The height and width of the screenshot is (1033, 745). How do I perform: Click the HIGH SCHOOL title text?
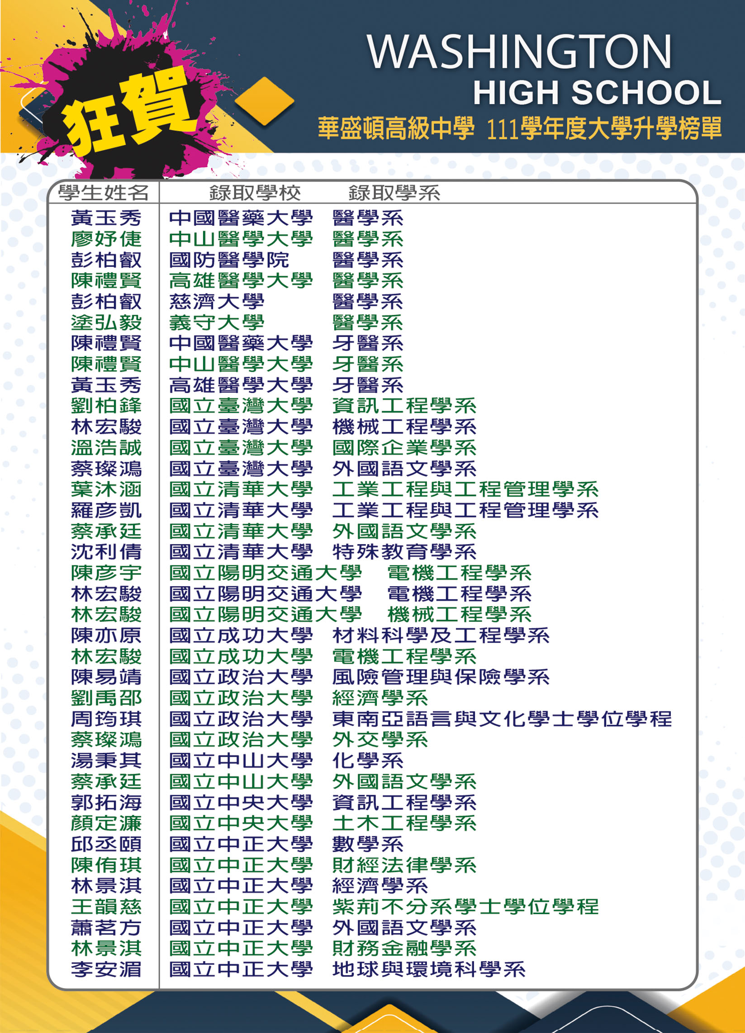597,93
